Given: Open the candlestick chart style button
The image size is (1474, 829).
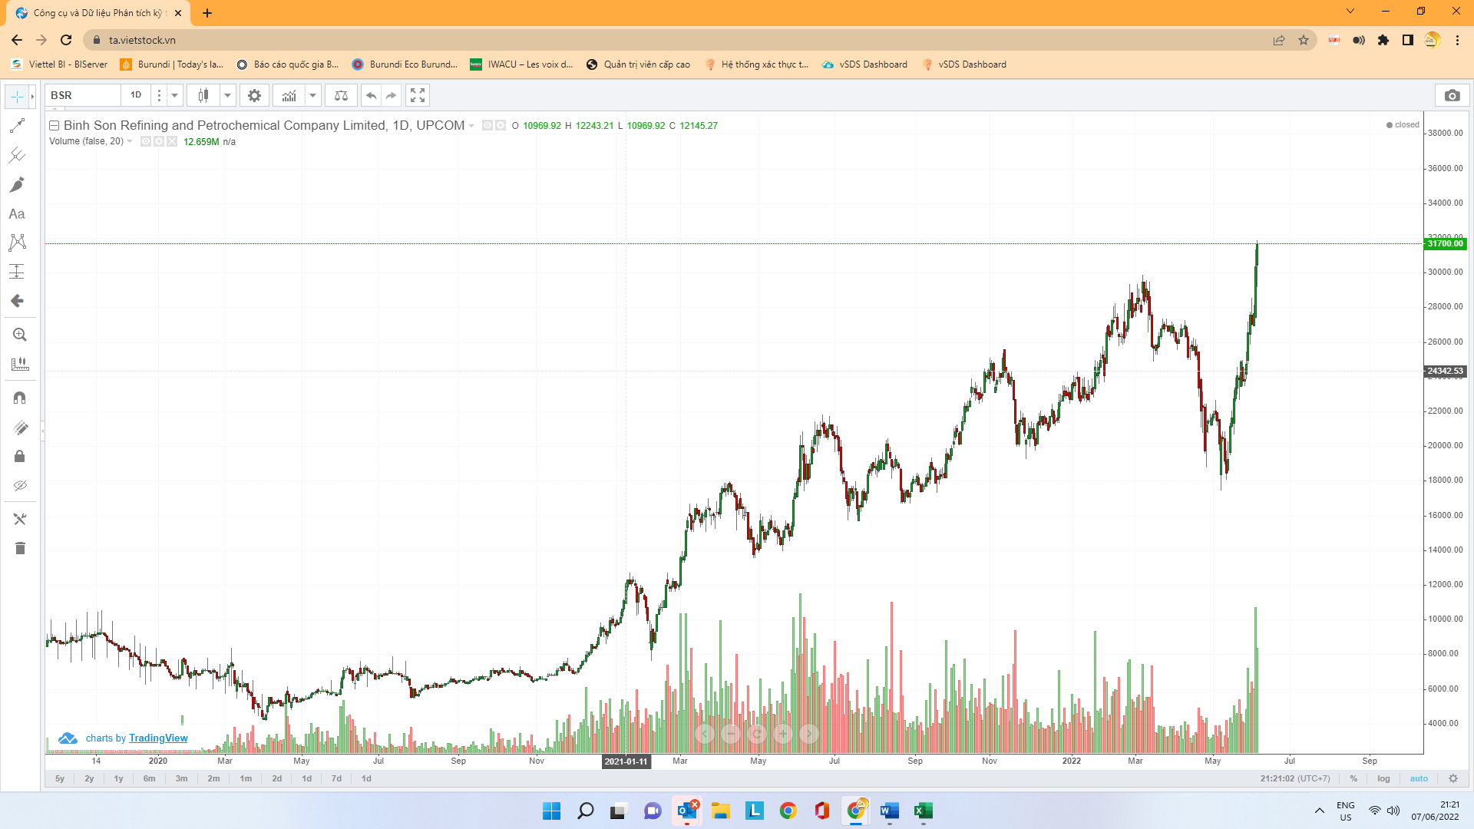Looking at the screenshot, I should pos(203,95).
